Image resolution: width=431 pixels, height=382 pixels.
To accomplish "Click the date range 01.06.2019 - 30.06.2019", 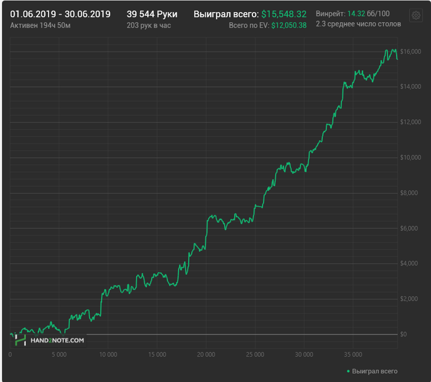I will pyautogui.click(x=60, y=14).
